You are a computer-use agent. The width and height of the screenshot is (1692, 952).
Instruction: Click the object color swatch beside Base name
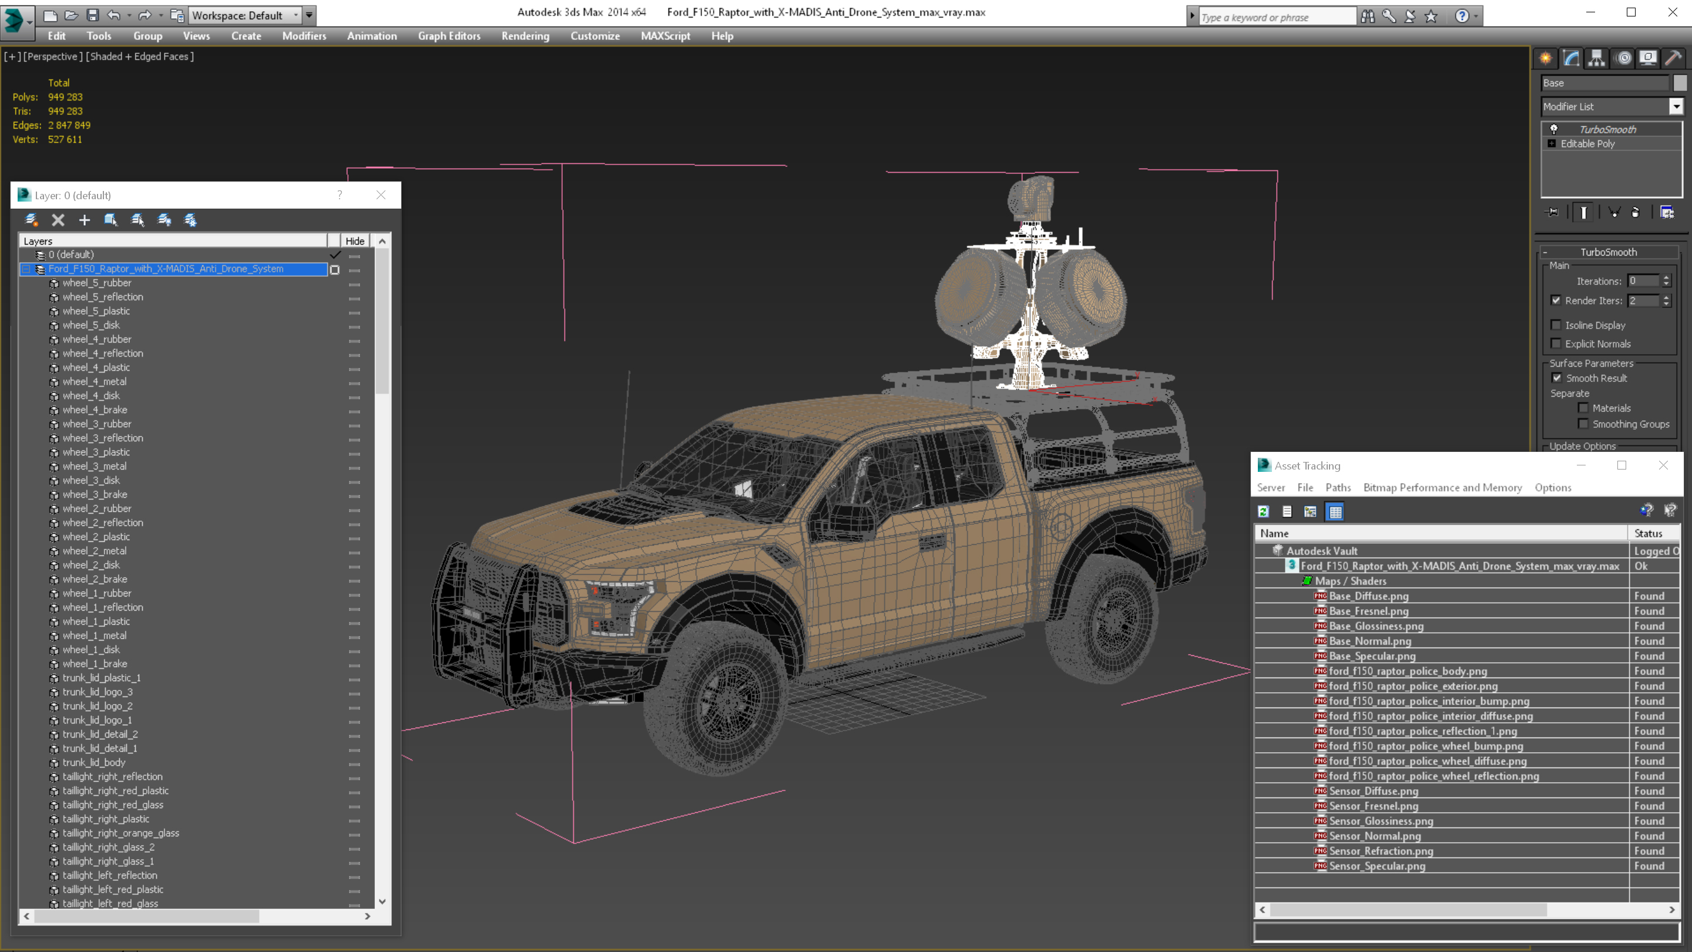coord(1680,83)
